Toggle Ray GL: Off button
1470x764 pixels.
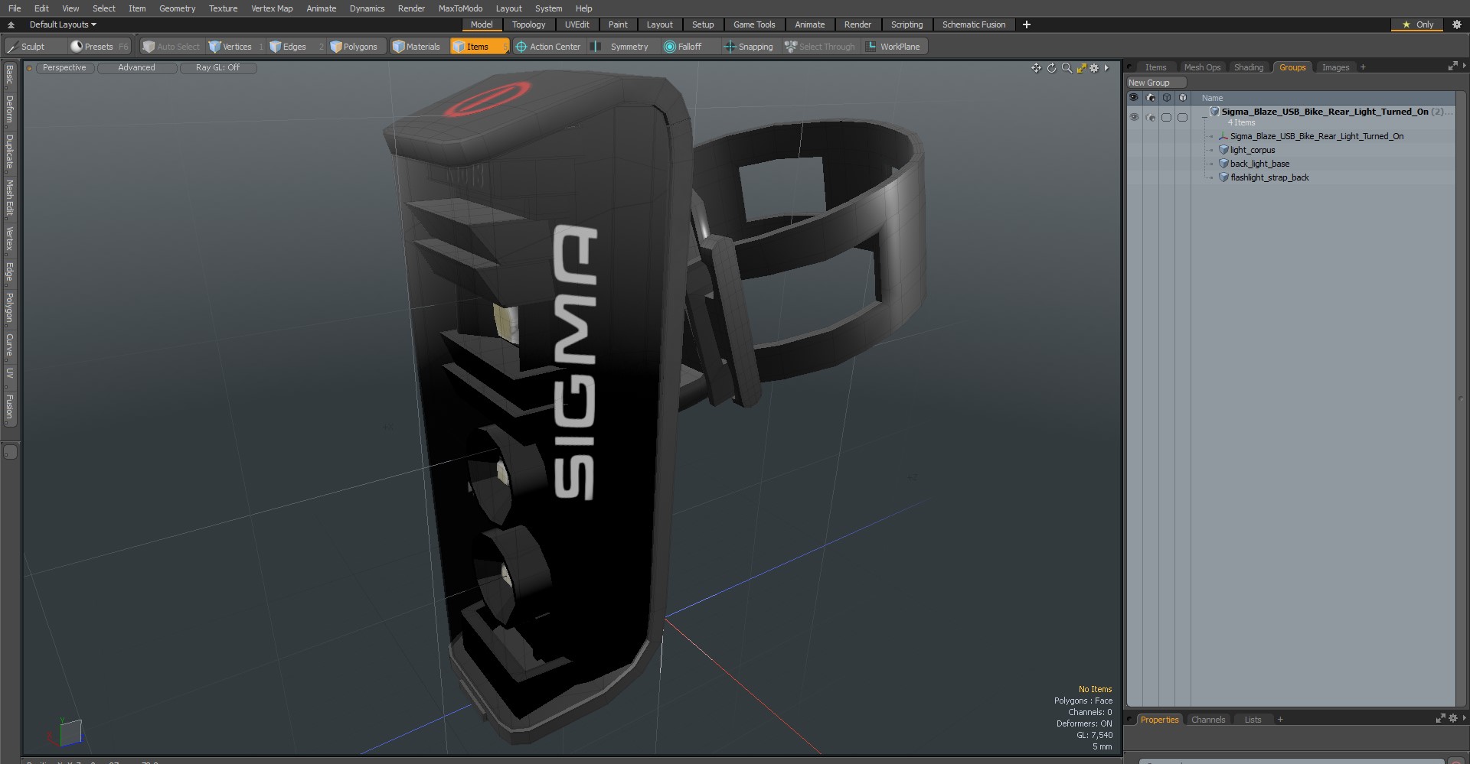(217, 68)
